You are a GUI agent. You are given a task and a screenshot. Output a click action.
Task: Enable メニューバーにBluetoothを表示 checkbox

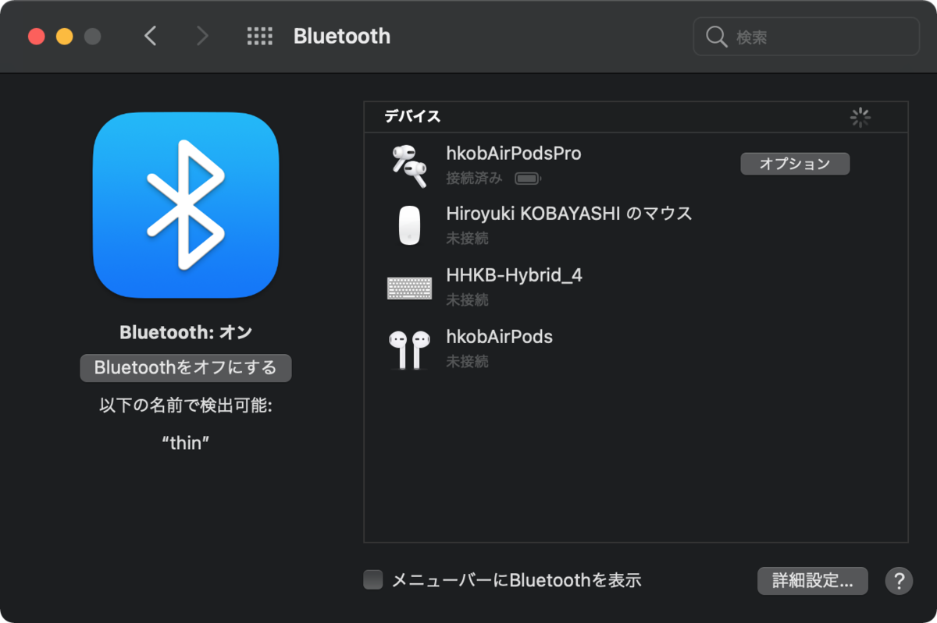click(372, 580)
